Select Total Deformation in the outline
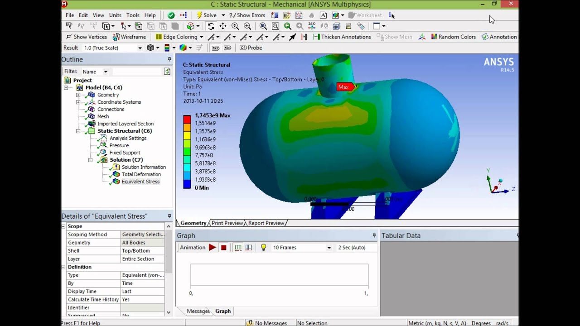The image size is (580, 326). (141, 174)
